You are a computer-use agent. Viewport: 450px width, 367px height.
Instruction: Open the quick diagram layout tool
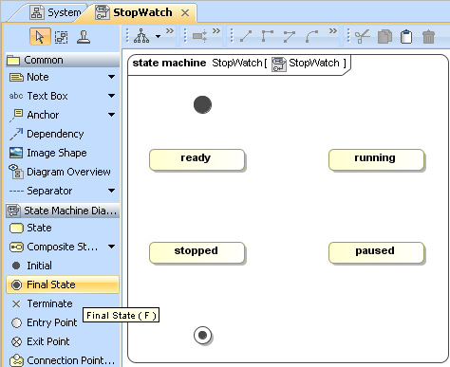pyautogui.click(x=141, y=36)
